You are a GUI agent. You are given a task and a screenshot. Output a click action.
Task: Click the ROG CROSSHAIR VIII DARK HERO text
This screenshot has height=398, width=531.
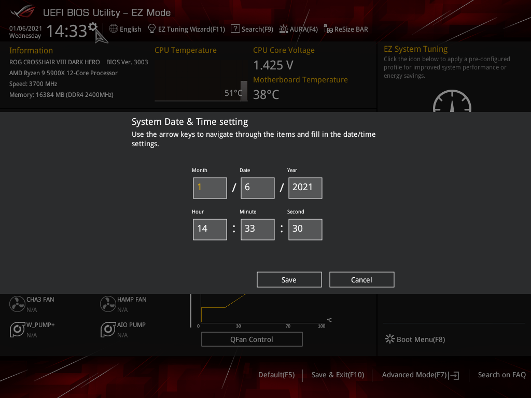pyautogui.click(x=54, y=62)
